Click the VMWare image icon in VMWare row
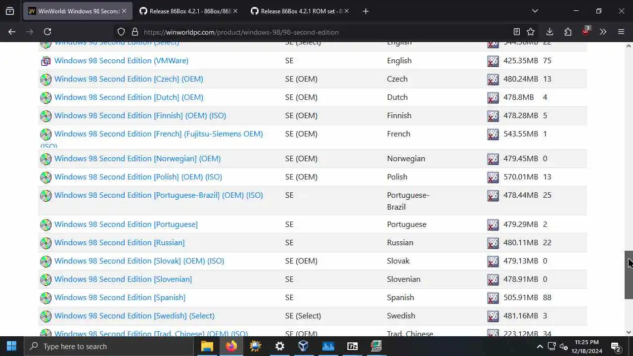This screenshot has height=356, width=633. click(x=45, y=61)
